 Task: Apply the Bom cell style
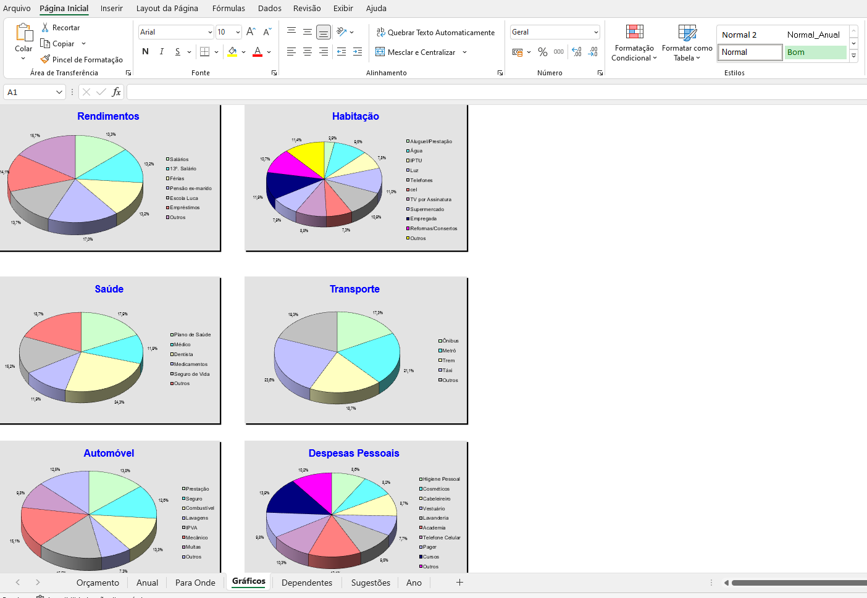click(x=815, y=52)
